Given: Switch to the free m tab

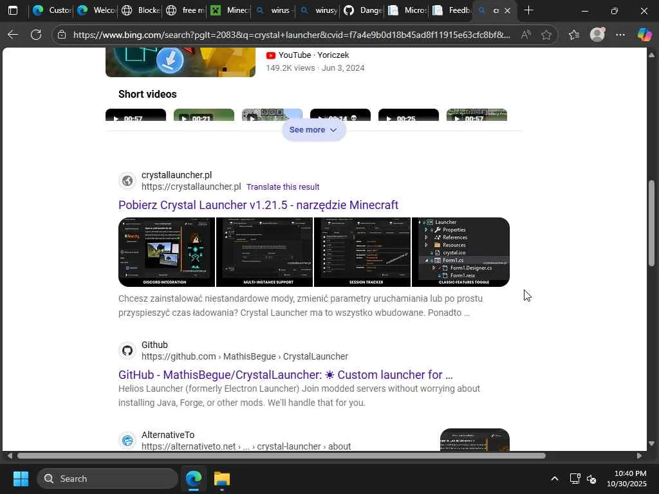Looking at the screenshot, I should click(185, 10).
